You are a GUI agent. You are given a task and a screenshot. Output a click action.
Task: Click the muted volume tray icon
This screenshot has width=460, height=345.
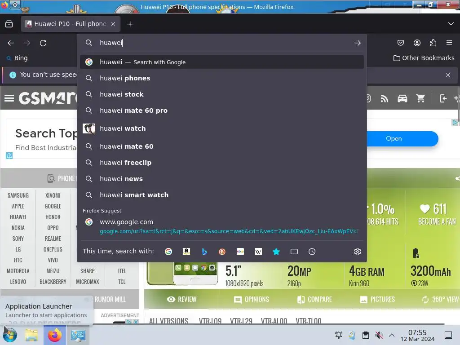[x=379, y=335]
